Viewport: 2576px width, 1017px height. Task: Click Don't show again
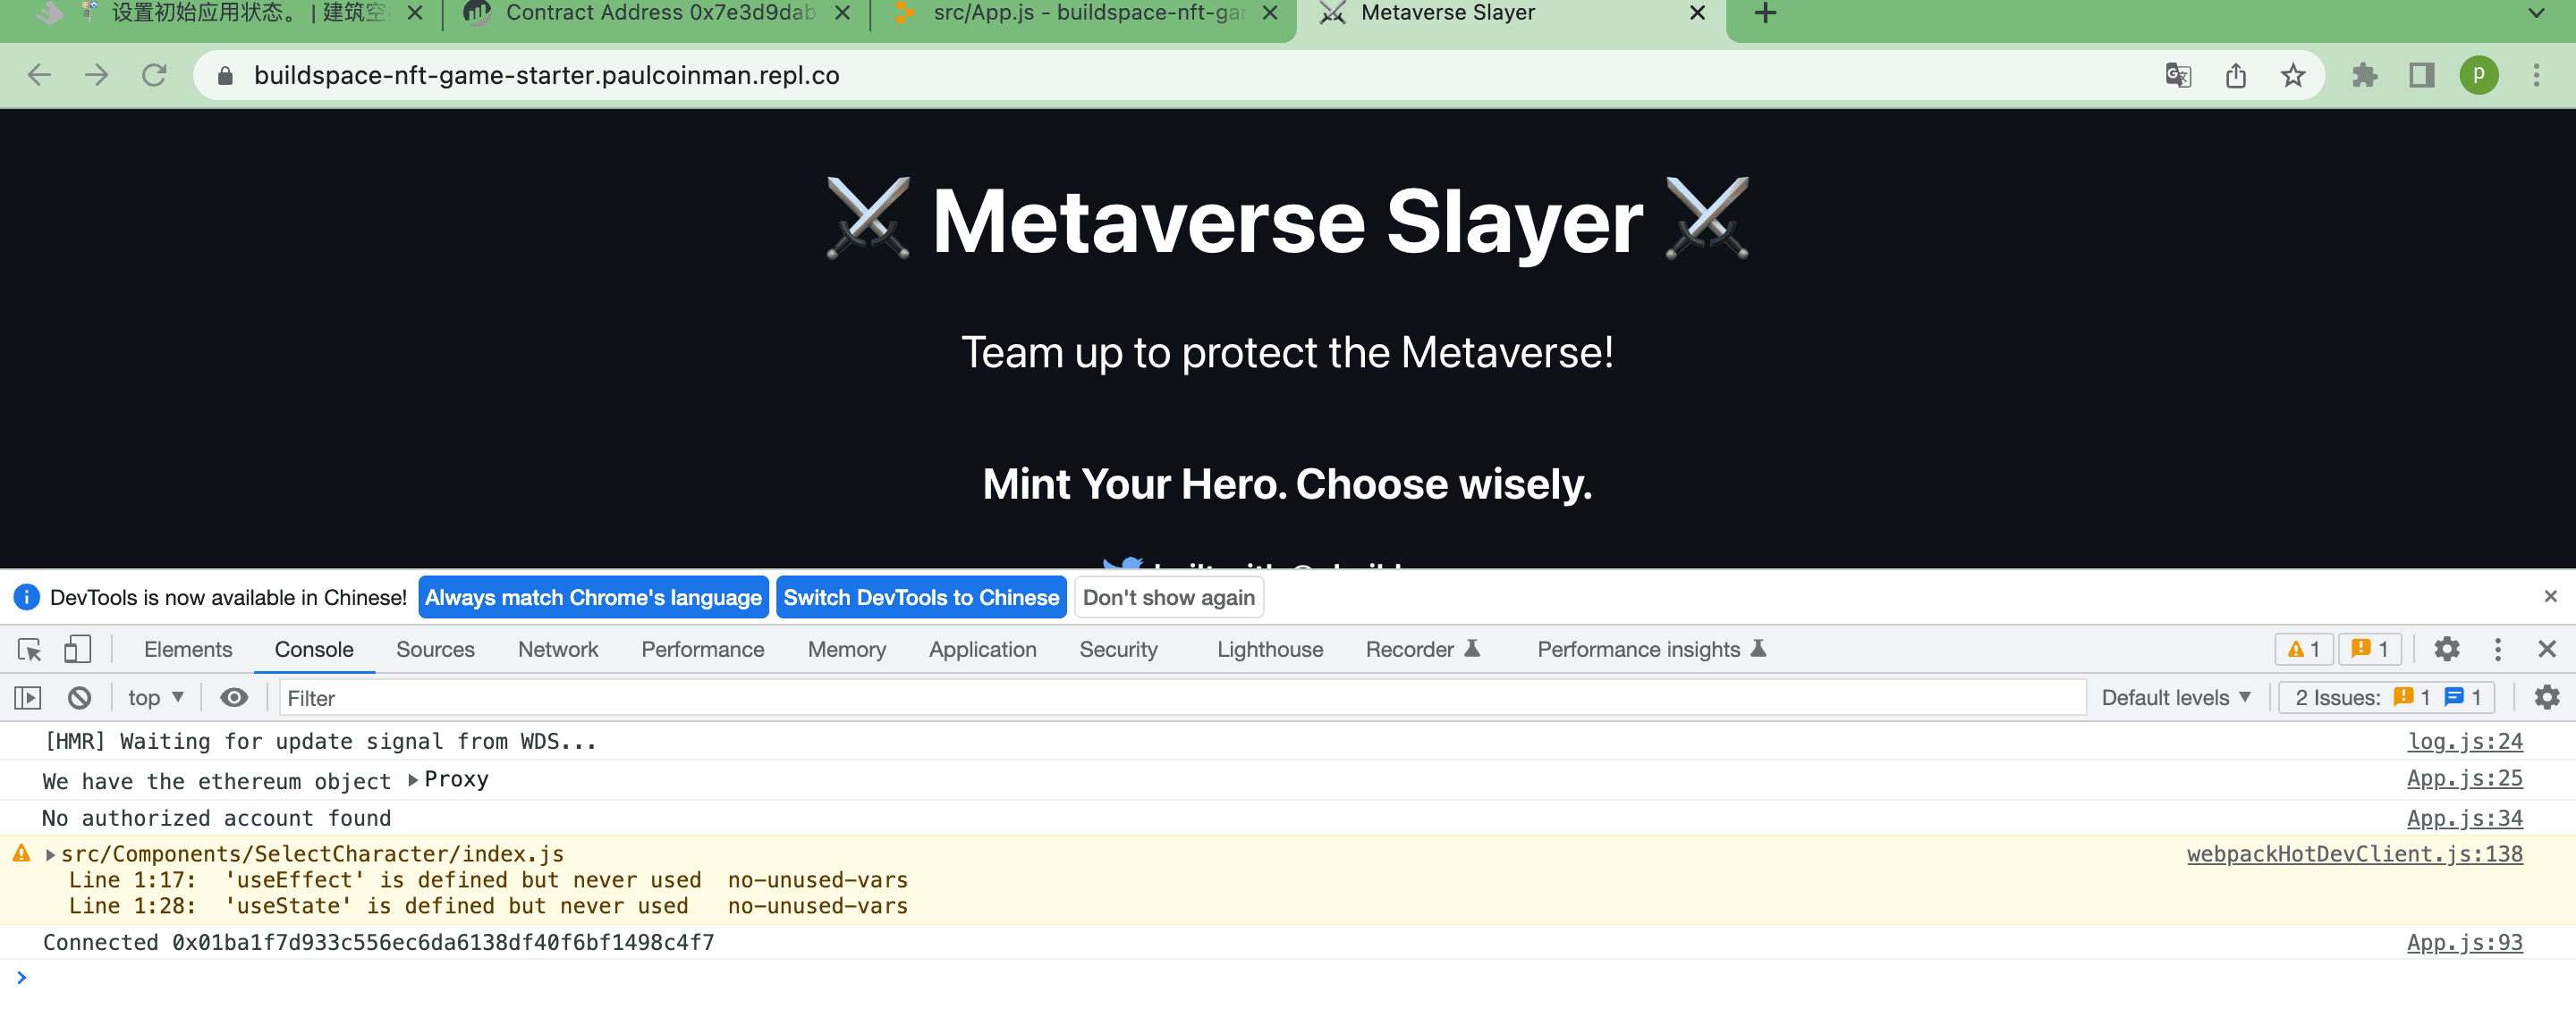pyautogui.click(x=1168, y=597)
